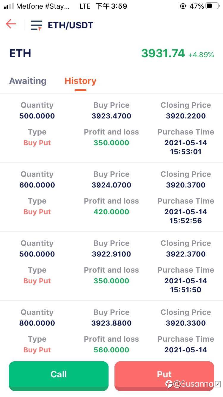
Task: Tap the orientation lock status icon
Action: tap(183, 6)
